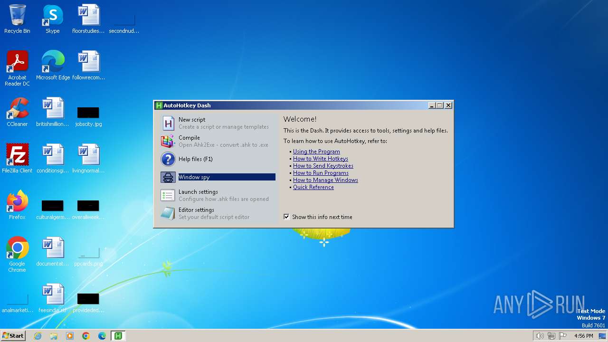Click the New script H icon
The width and height of the screenshot is (608, 342).
click(168, 123)
